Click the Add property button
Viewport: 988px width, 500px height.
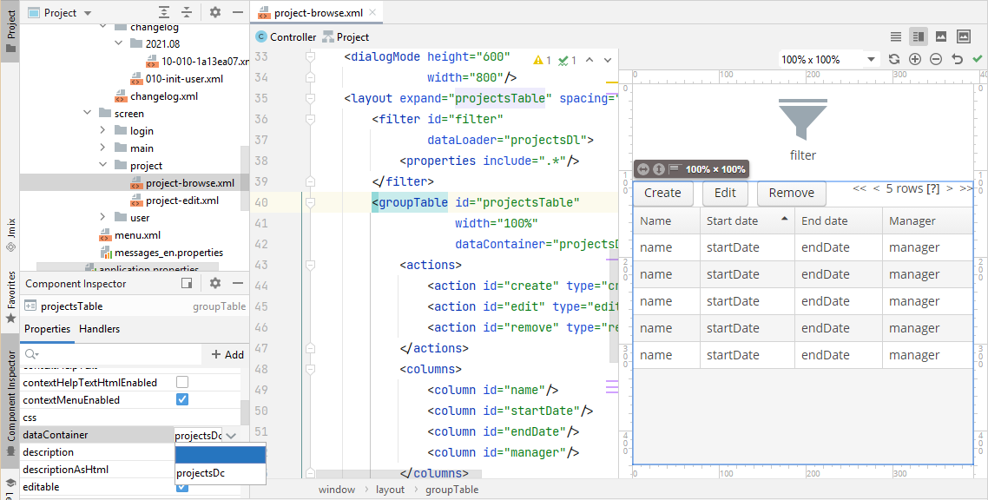[227, 354]
